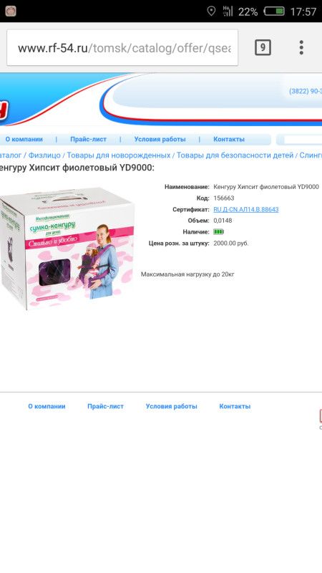Screen dimensions: 322x573
Task: Open the Контакты top menu item
Action: coord(229,139)
